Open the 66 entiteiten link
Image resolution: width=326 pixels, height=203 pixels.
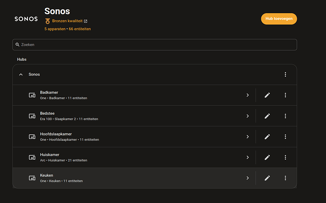point(80,29)
